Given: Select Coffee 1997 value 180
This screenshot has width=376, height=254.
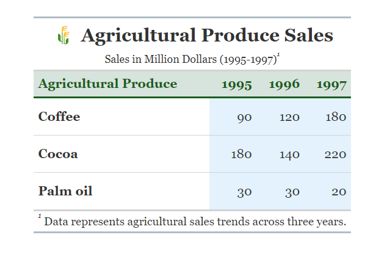Looking at the screenshot, I should pos(336,117).
